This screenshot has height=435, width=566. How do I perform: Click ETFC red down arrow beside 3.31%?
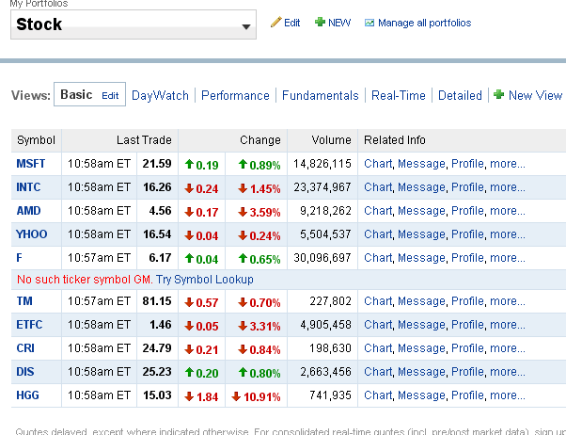pyautogui.click(x=243, y=326)
